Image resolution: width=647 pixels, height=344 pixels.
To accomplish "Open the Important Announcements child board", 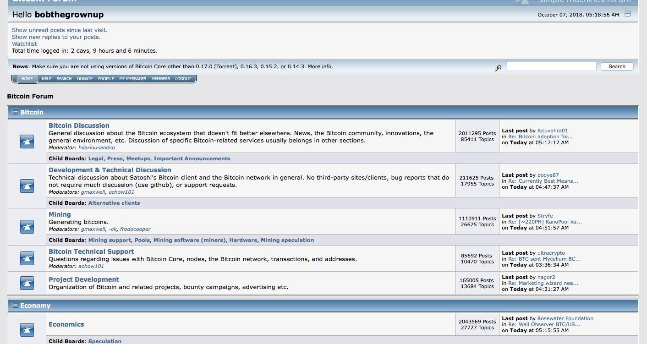I will coord(192,158).
